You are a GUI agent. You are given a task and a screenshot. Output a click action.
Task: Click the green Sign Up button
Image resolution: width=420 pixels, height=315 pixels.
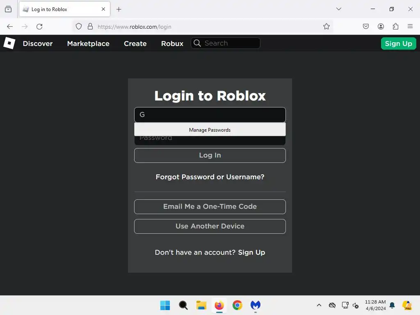[x=398, y=43]
